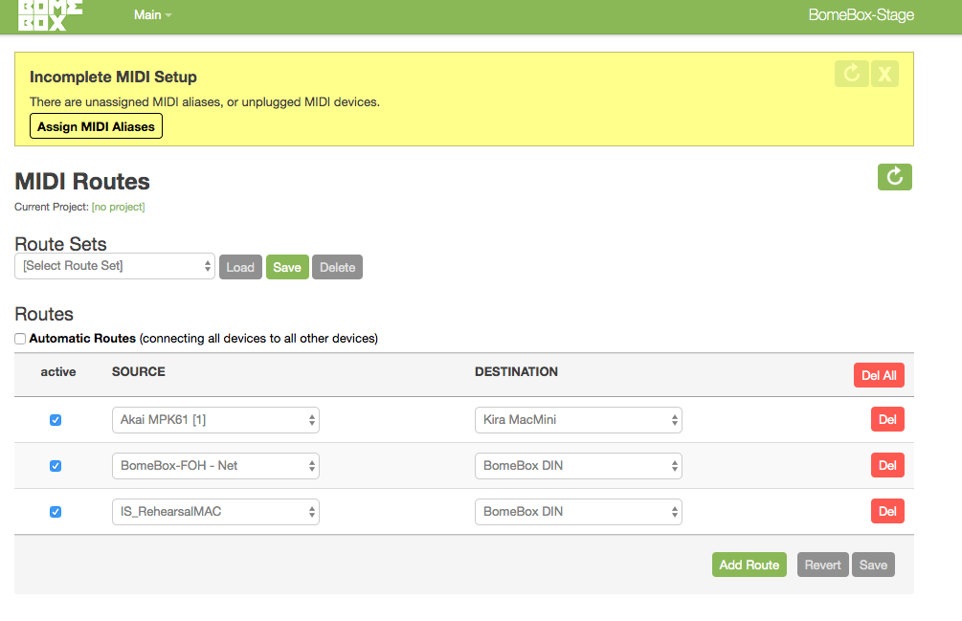This screenshot has width=962, height=621.
Task: Open the no project link
Action: (x=118, y=207)
